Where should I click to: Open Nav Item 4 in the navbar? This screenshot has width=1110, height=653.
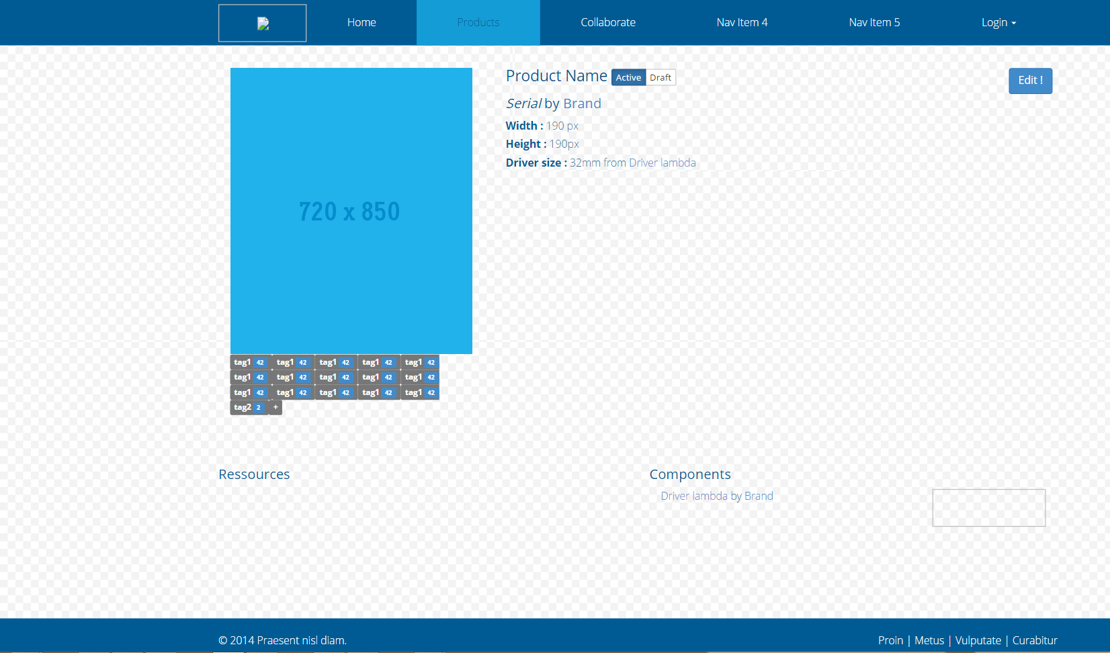(742, 23)
